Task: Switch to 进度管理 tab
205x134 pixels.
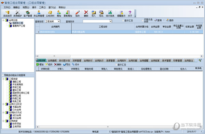Action: coord(110,61)
